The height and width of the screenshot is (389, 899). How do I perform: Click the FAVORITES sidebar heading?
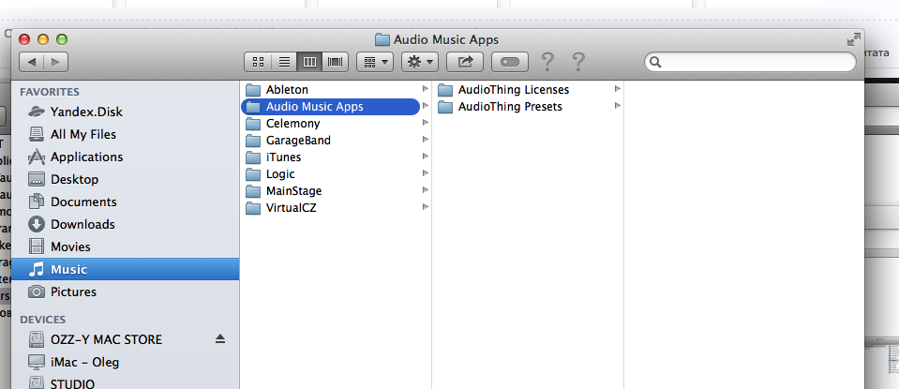coord(50,92)
